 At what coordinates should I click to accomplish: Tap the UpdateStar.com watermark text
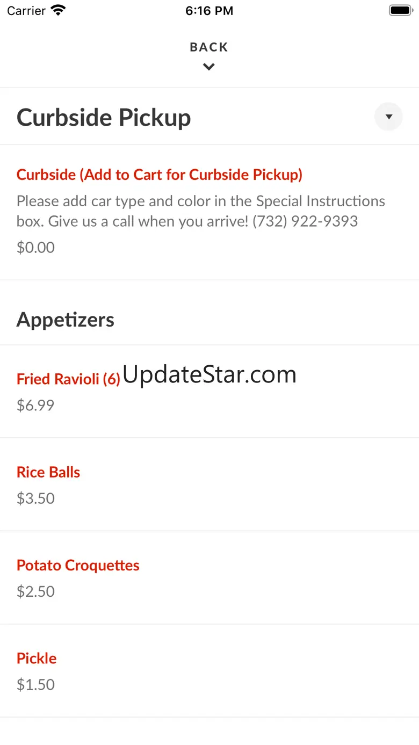[x=209, y=374]
